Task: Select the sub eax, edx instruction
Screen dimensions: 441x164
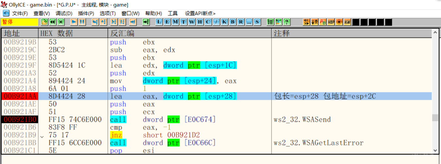Action: click(x=142, y=50)
